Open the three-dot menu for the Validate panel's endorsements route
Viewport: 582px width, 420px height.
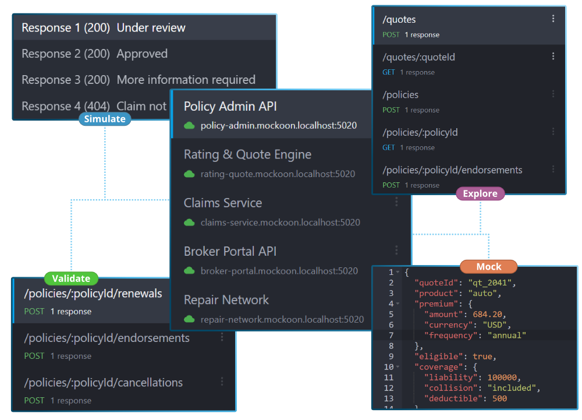click(222, 337)
